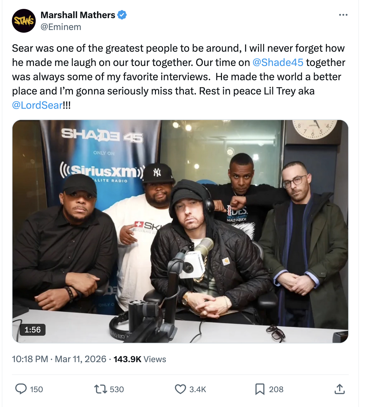
Task: Open the 10:18 PM timestamp link
Action: [30, 359]
